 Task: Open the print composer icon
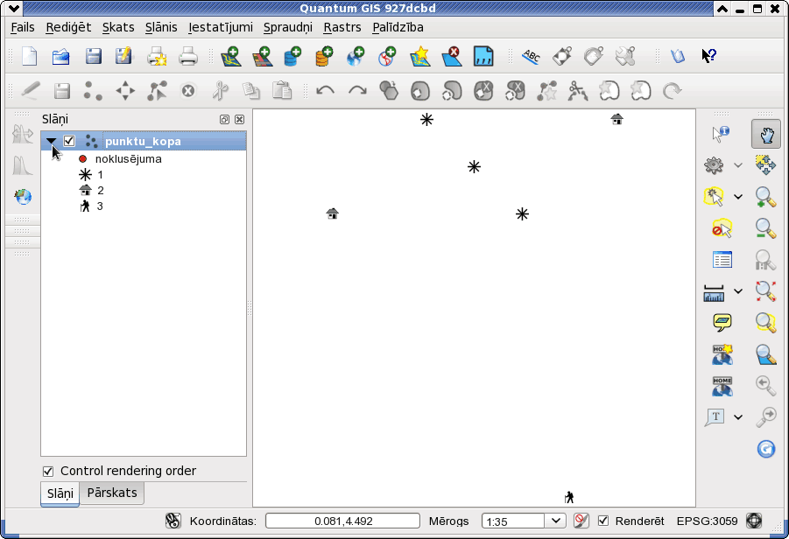point(157,56)
